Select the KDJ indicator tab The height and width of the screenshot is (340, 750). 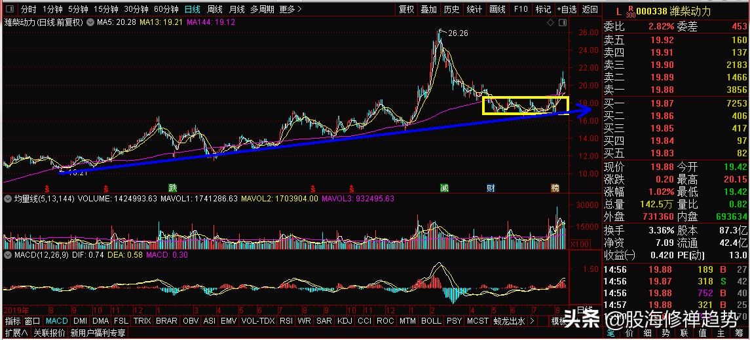coord(345,321)
